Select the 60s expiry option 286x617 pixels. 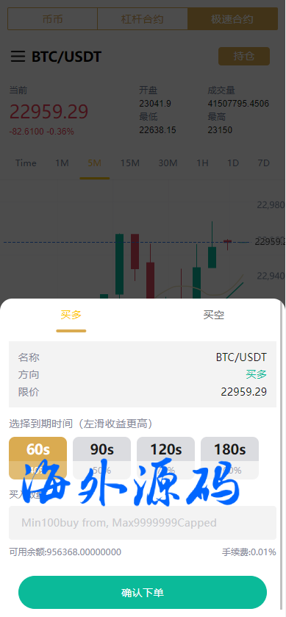click(x=37, y=458)
